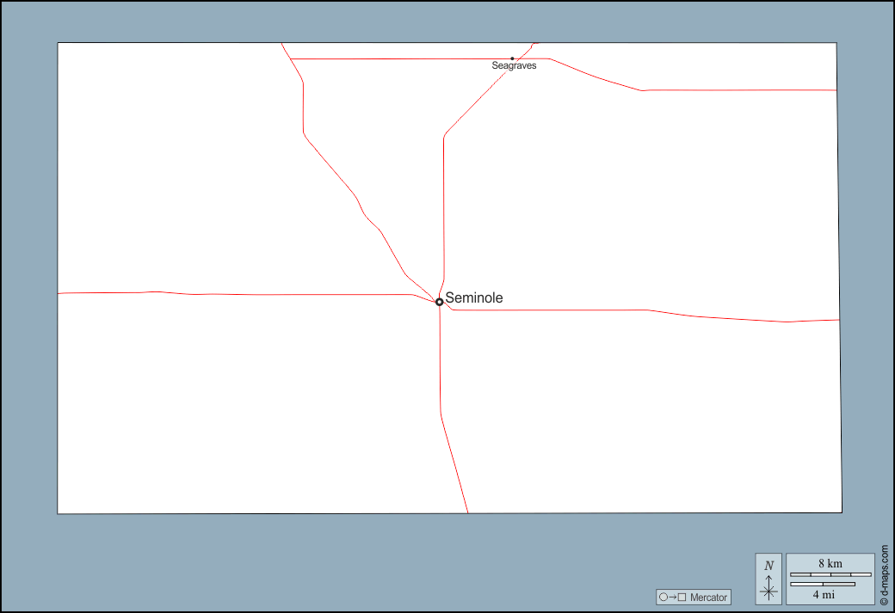
Task: Click the Seminole city marker circle
Action: [x=439, y=302]
